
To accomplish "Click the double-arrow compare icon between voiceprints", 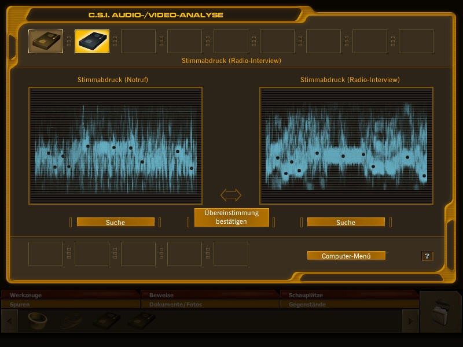I will click(230, 195).
